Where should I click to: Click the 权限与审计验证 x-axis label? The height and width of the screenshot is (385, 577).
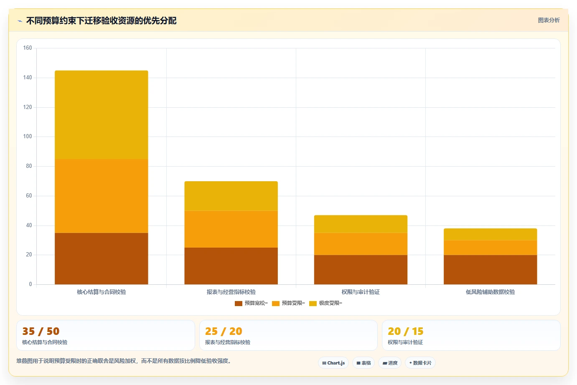pyautogui.click(x=361, y=292)
